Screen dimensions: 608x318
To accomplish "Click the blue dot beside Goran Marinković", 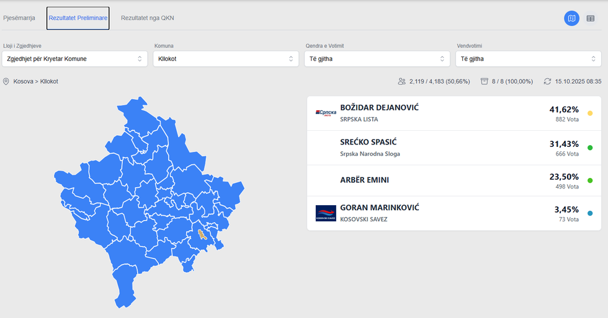I will pyautogui.click(x=590, y=214).
